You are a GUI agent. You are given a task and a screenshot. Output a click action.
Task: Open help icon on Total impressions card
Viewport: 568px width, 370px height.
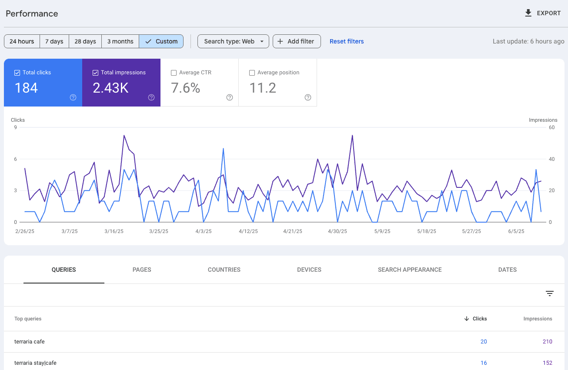[151, 97]
